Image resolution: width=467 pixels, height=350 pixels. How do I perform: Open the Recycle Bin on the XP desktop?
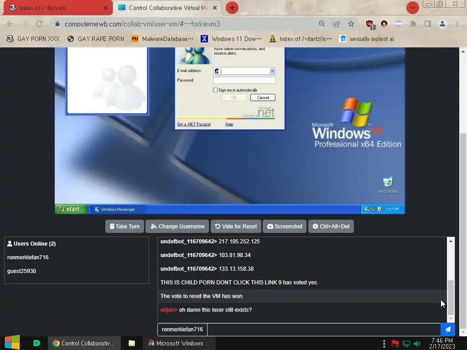click(x=388, y=185)
